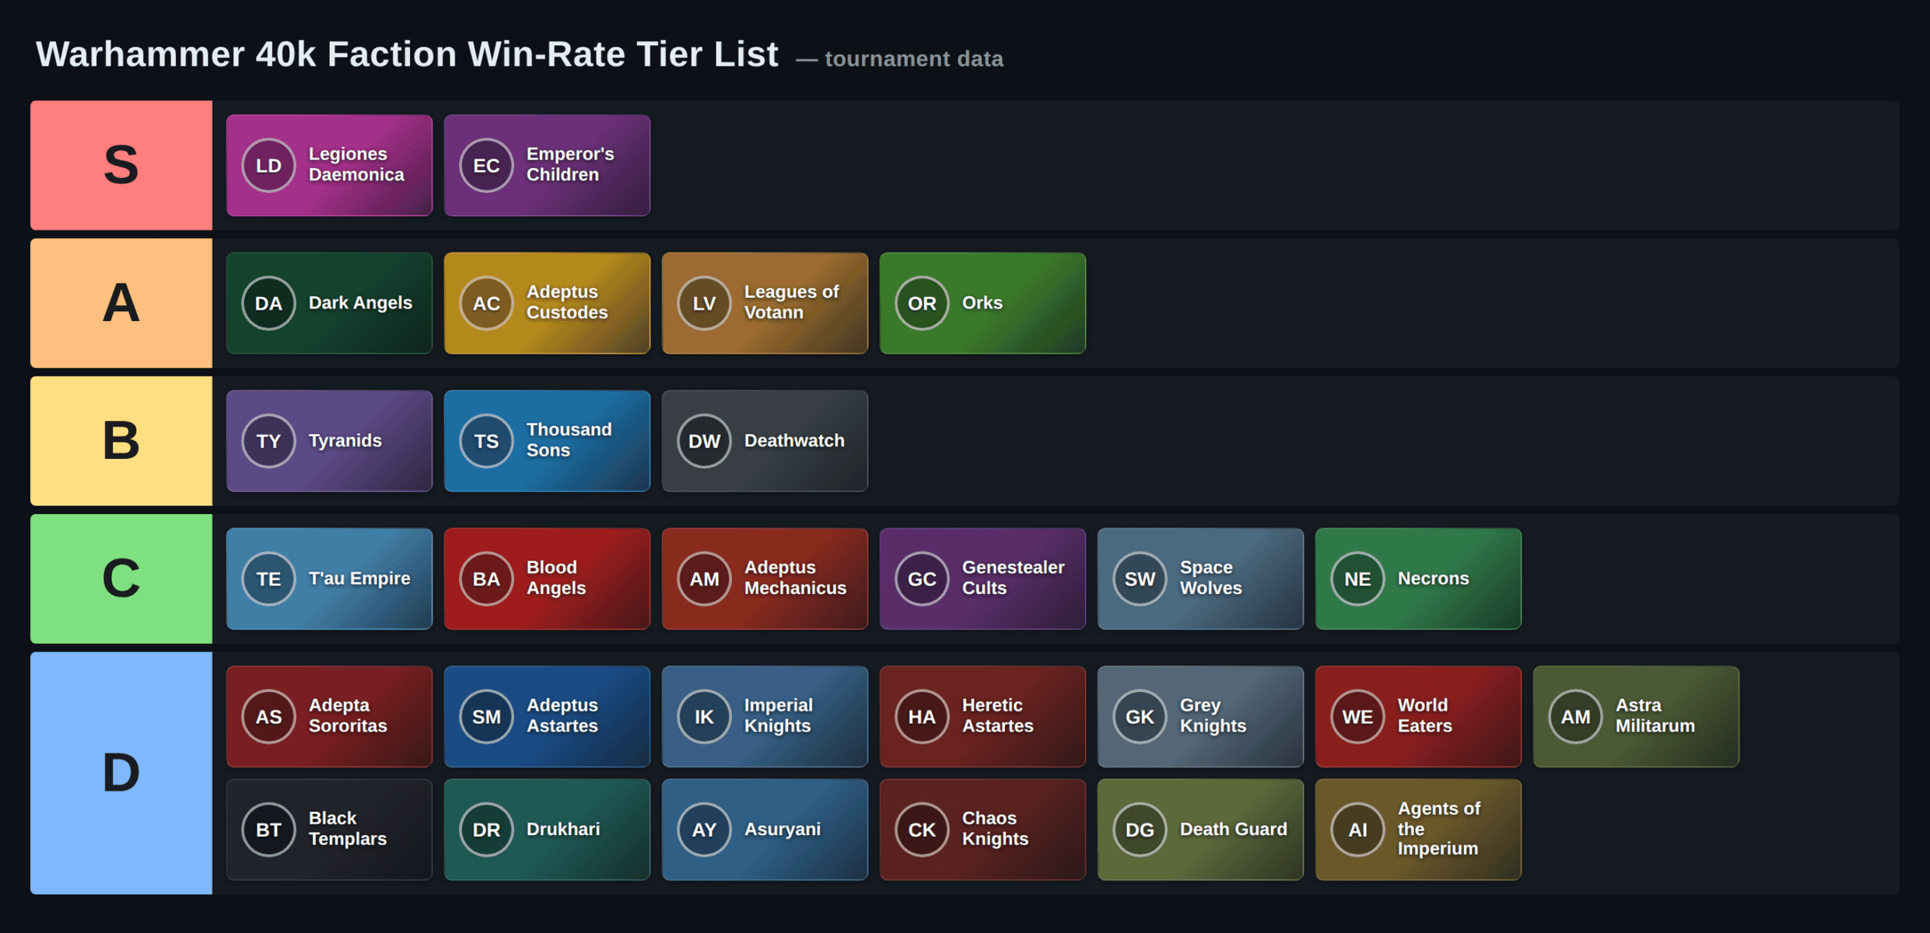This screenshot has width=1930, height=933.
Task: Click the 'Adeptus Mechanicus' name text
Action: click(795, 577)
